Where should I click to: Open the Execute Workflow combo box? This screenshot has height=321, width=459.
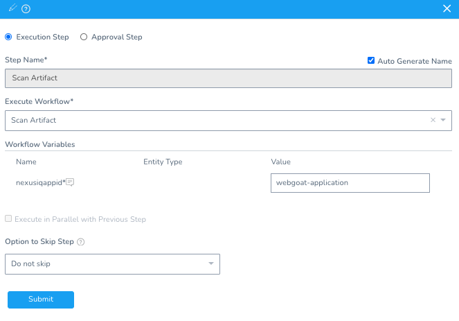pos(228,121)
